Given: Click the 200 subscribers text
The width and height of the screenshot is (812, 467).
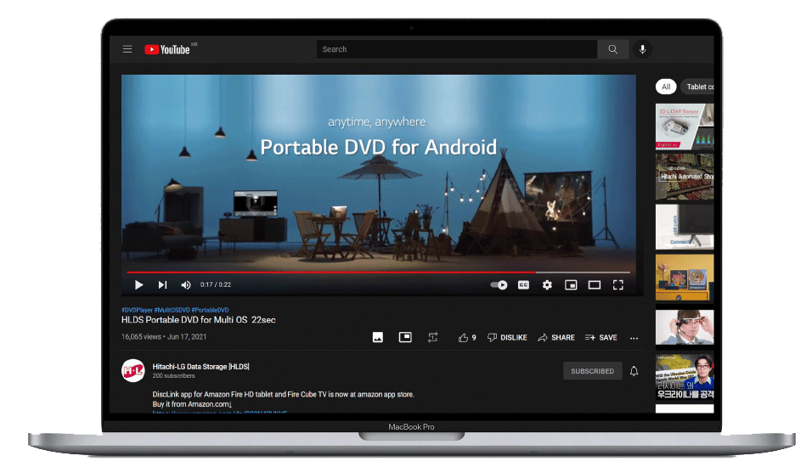Looking at the screenshot, I should pos(173,376).
